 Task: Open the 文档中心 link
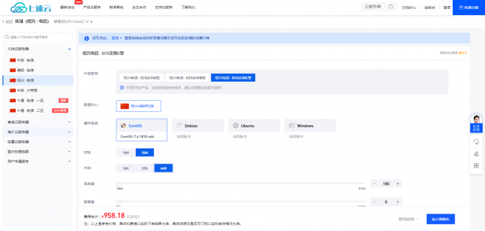(x=409, y=7)
